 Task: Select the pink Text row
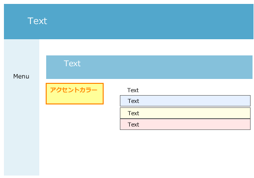(185, 125)
